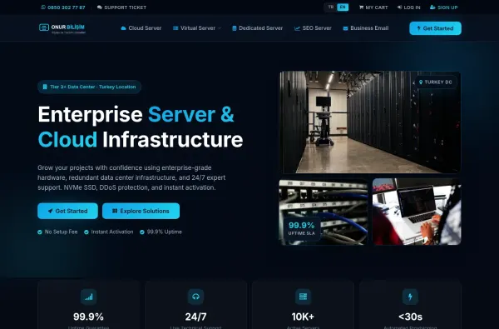
Task: Click the lightning icon above <30s
Action: click(410, 297)
